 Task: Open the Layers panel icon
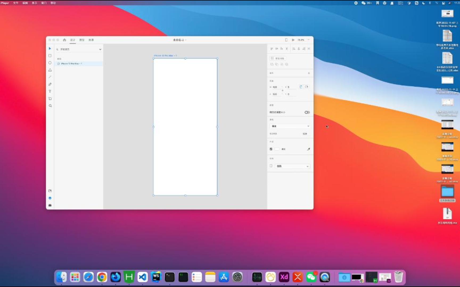(x=50, y=198)
